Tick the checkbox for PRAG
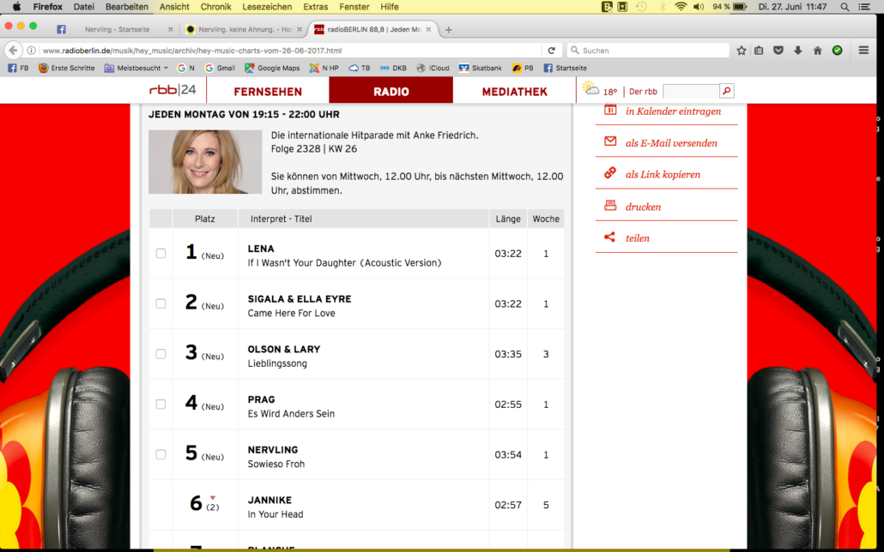884x552 pixels. point(160,404)
